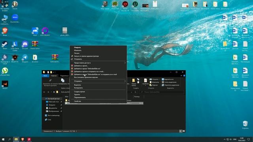Show hidden tray icons chevron
Screen dimensions: 253x142
coord(225,139)
